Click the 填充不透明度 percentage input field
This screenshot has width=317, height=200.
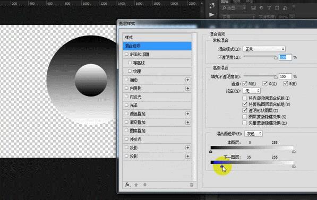[285, 76]
